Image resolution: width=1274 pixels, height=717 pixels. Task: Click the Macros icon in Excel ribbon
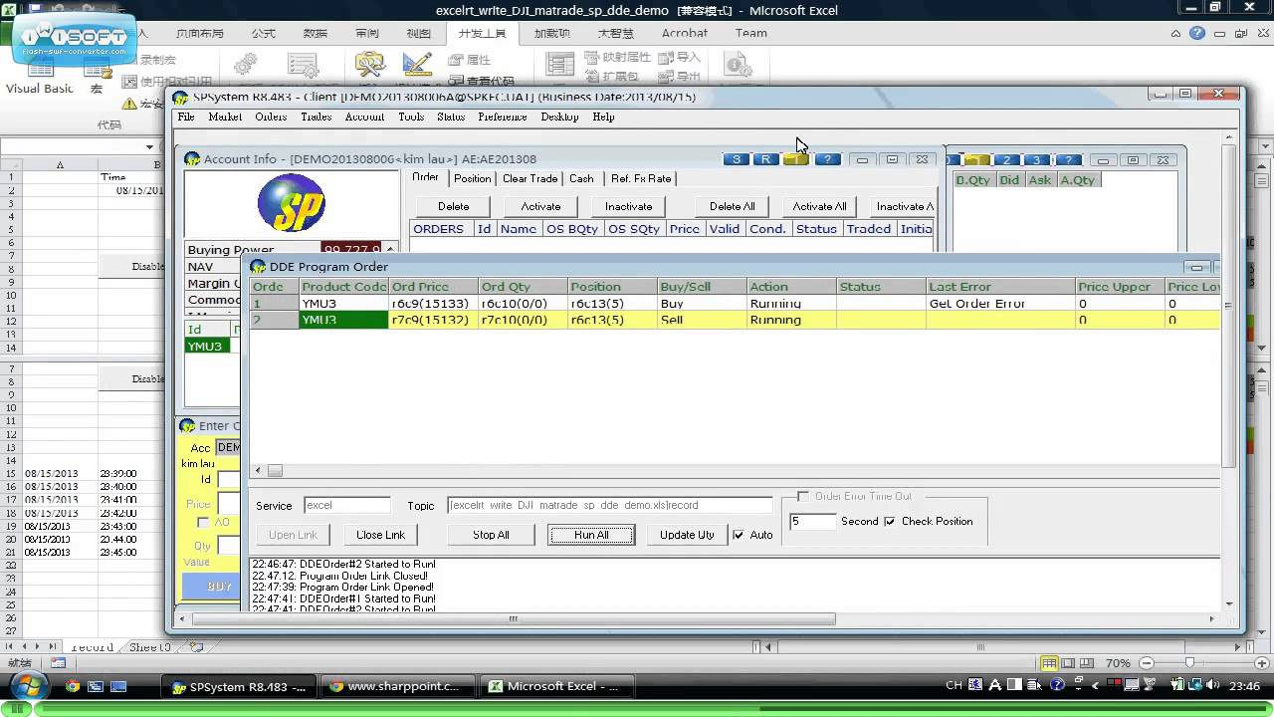(x=98, y=76)
